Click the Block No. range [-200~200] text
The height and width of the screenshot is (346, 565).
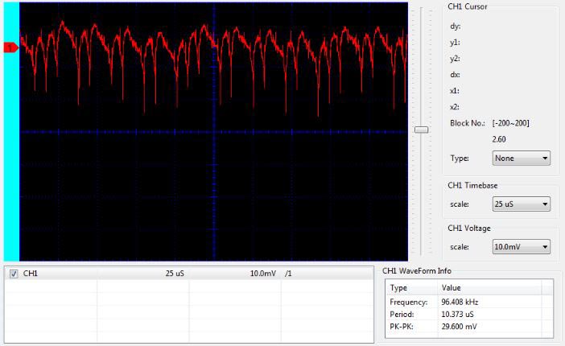[x=510, y=123]
